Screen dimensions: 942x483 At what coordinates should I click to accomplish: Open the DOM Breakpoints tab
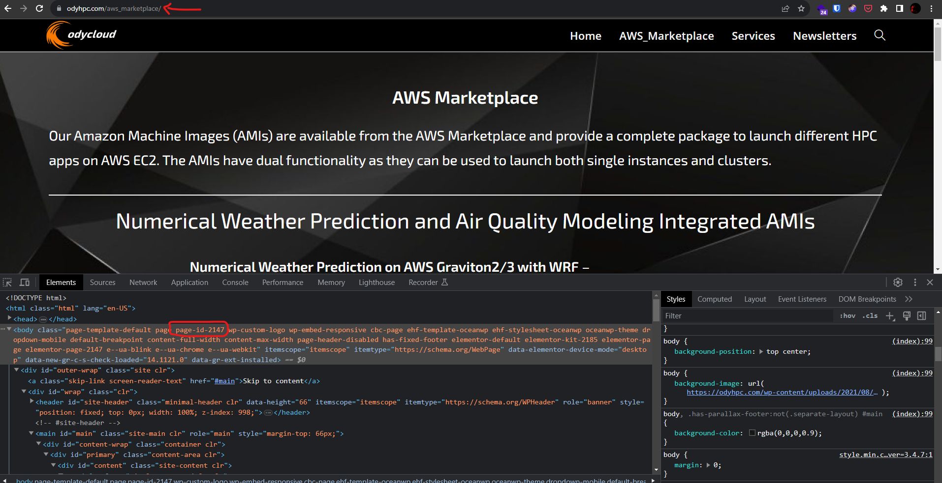pos(867,299)
